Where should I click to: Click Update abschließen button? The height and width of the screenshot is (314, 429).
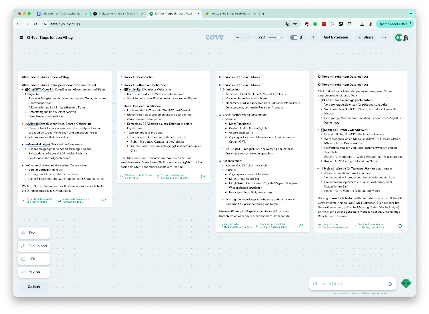[395, 24]
